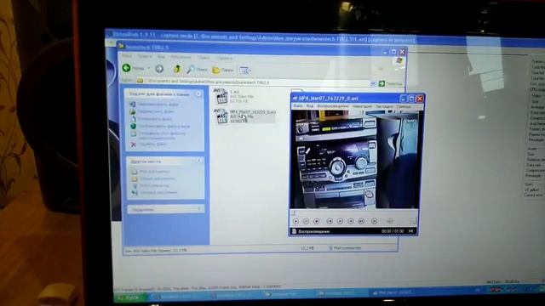Click Copy this file task link
The height and width of the screenshot is (306, 545).
pos(151,119)
